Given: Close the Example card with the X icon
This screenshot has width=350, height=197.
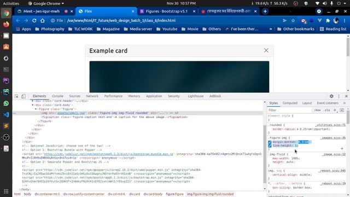Looking at the screenshot, I should click(x=266, y=50).
